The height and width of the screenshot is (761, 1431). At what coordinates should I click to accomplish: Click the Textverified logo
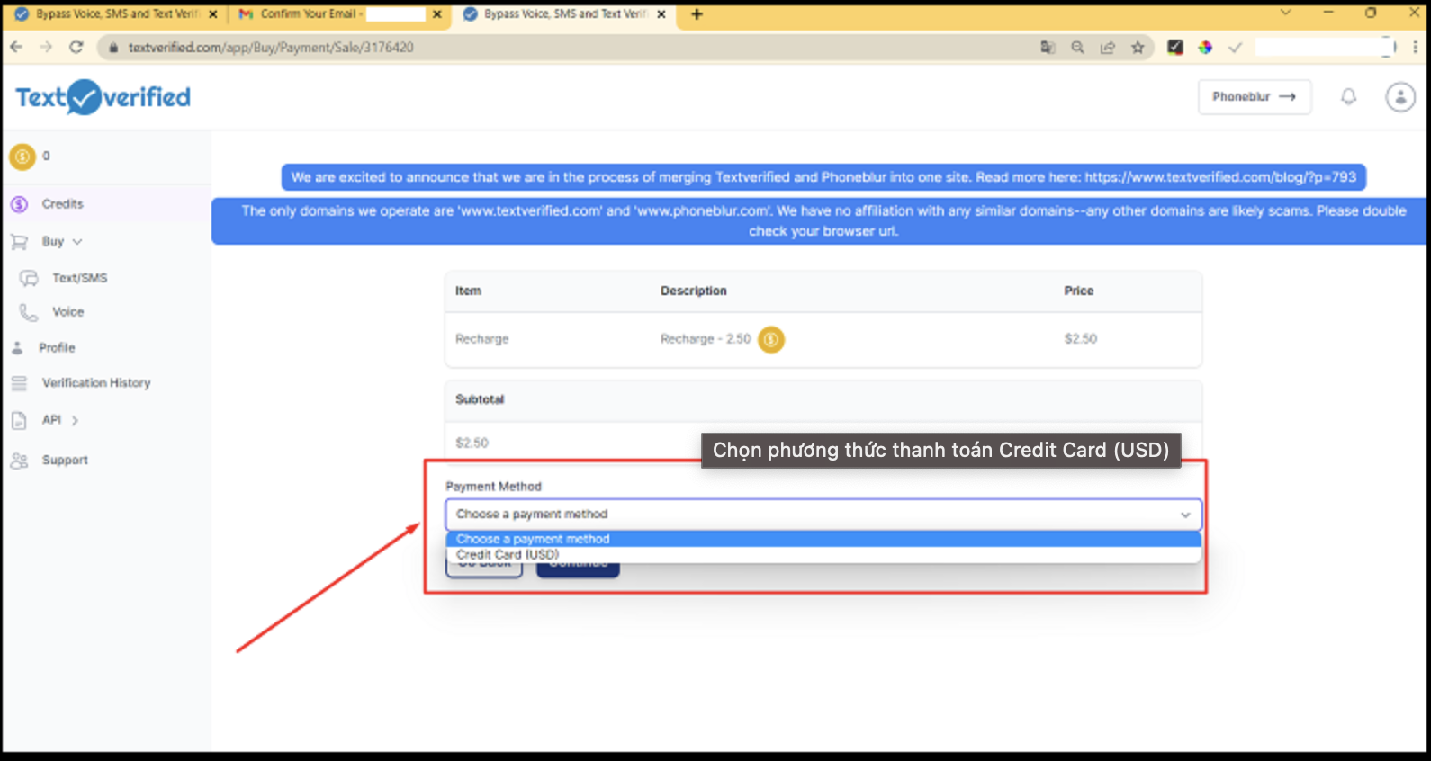pyautogui.click(x=103, y=97)
